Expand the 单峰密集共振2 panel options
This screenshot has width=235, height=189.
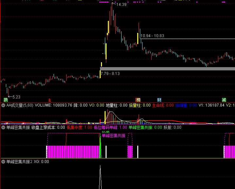point(3,162)
